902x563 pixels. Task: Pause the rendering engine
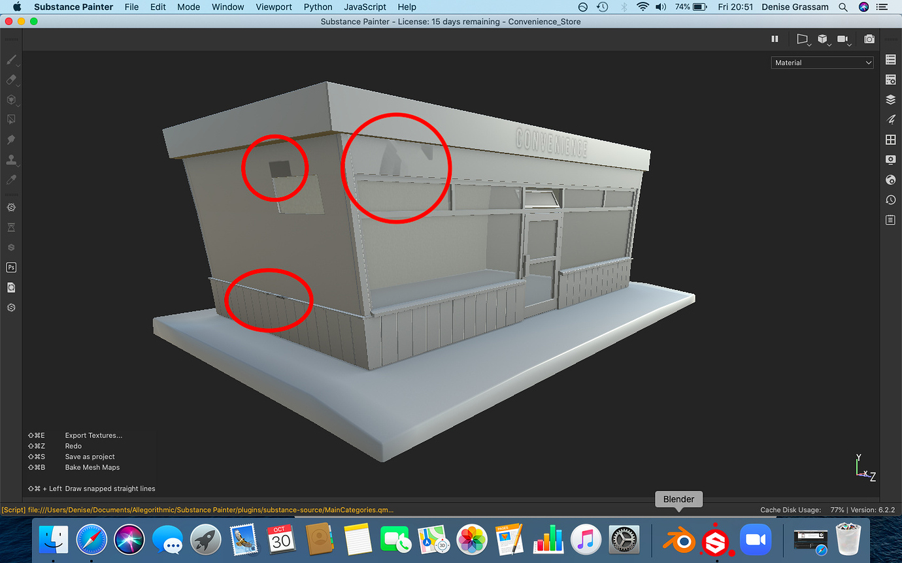tap(775, 39)
